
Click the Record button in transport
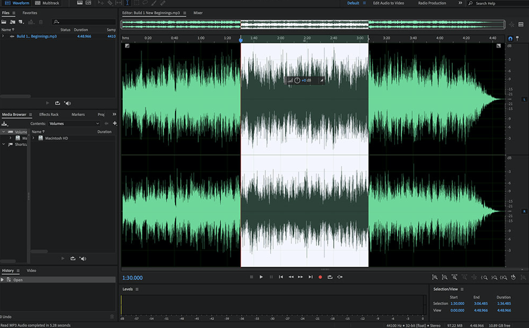point(319,277)
